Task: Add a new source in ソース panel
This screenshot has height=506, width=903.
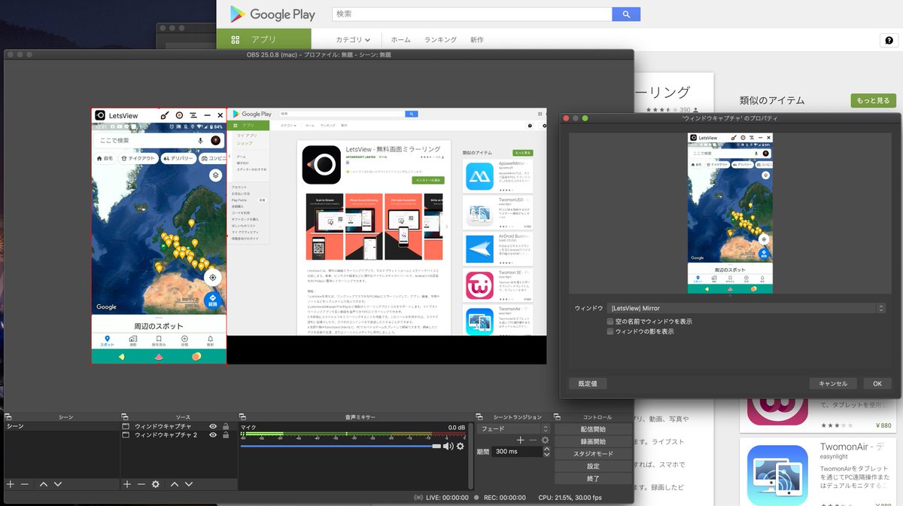Action: click(x=127, y=484)
